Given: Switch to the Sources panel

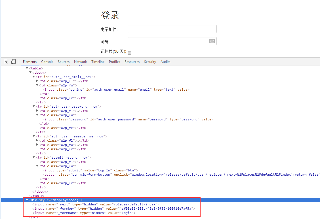Looking at the screenshot, I should click(x=64, y=61).
